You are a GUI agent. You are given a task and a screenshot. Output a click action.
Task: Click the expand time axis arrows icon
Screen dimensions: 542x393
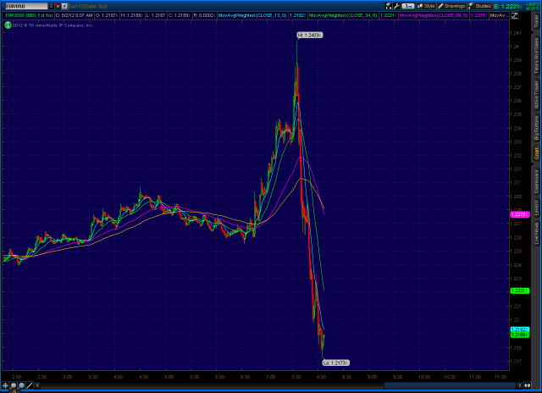[x=527, y=385]
